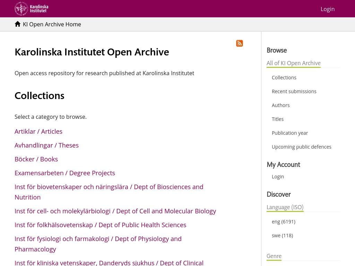This screenshot has height=266, width=355.
Task: Browse by Publication year
Action: 289,133
